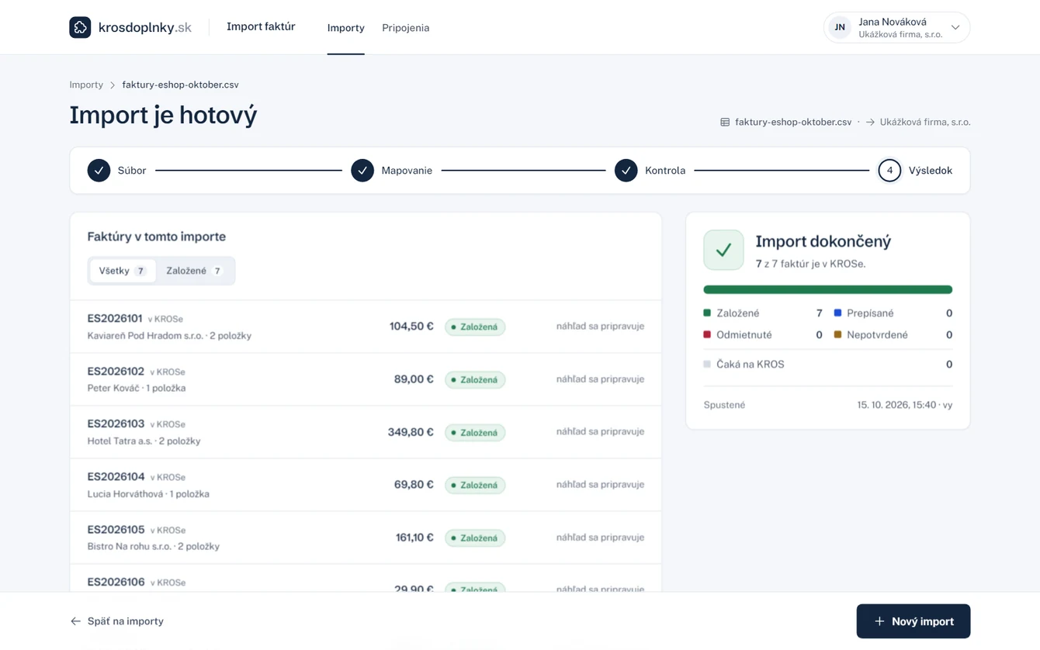Select the Všetky filter
Image resolution: width=1040 pixels, height=650 pixels.
pos(123,271)
